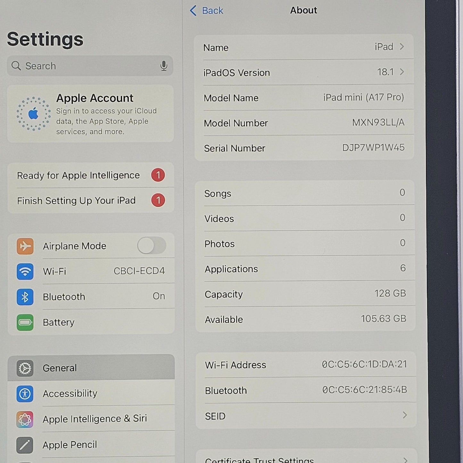Viewport: 463px width, 463px height.
Task: Tap Wi-Fi Address 0C:C5:6C:1D:DA:21
Action: [364, 364]
